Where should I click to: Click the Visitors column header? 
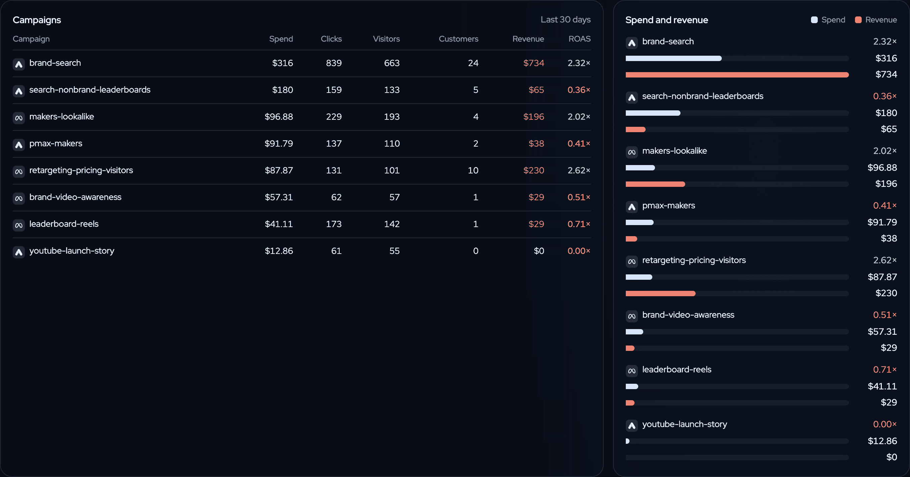tap(386, 39)
